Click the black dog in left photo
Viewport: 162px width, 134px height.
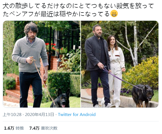click(60, 98)
